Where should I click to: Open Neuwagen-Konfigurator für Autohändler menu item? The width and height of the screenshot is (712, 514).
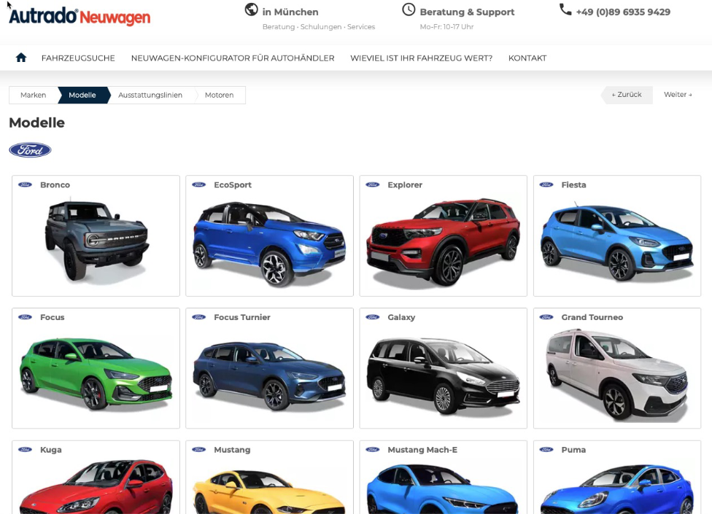point(233,58)
